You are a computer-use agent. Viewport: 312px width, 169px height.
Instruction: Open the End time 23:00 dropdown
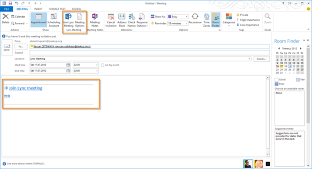pyautogui.click(x=97, y=71)
